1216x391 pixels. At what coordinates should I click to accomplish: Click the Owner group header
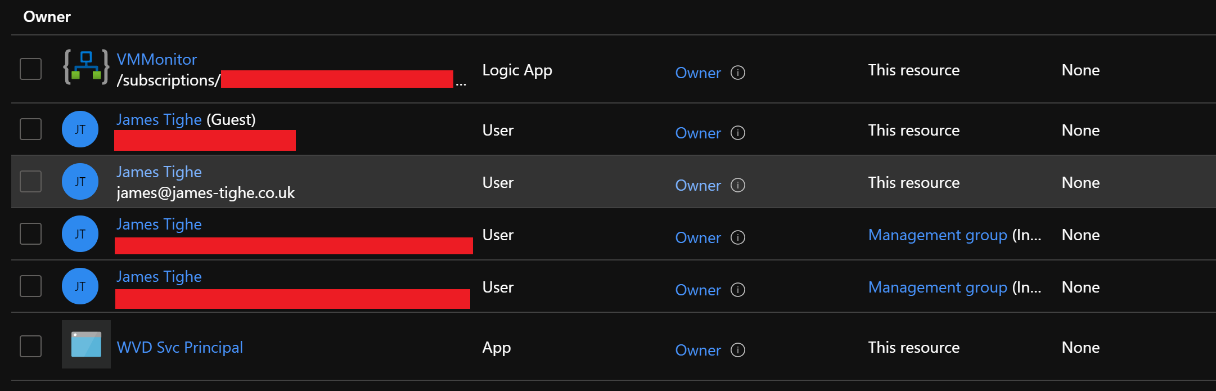(47, 17)
